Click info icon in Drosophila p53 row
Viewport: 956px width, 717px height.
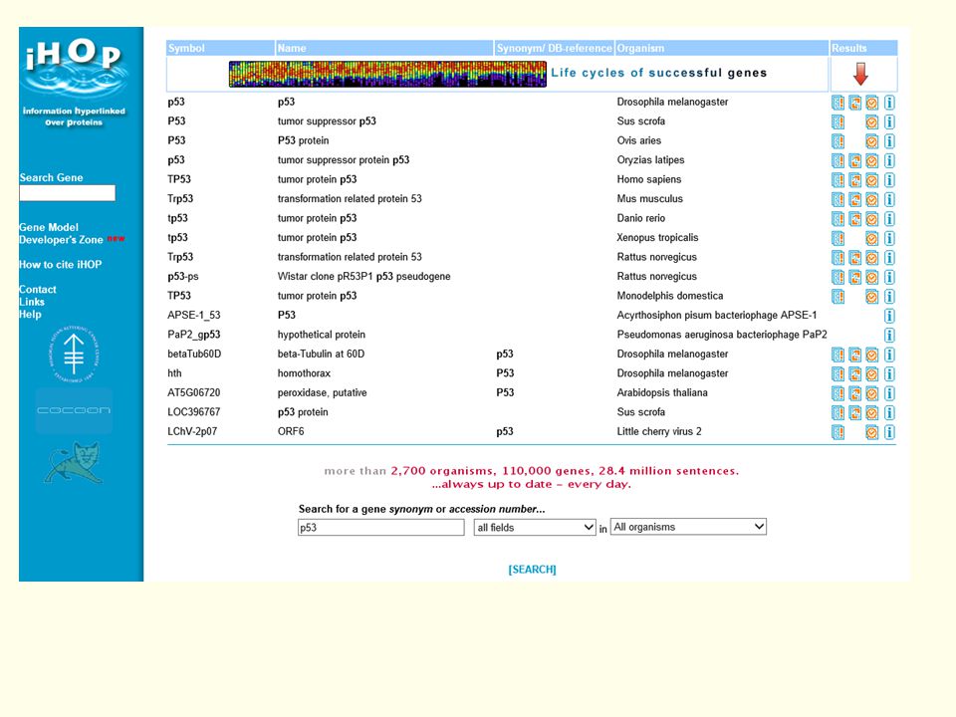pos(889,103)
